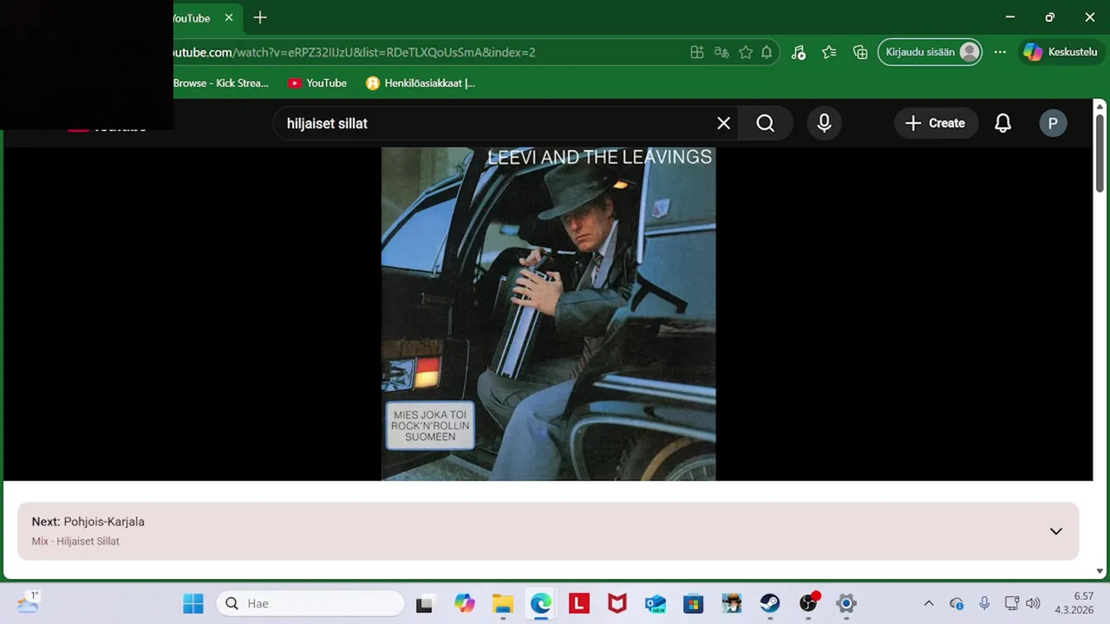
Task: Open McAfee from the taskbar
Action: [x=617, y=603]
